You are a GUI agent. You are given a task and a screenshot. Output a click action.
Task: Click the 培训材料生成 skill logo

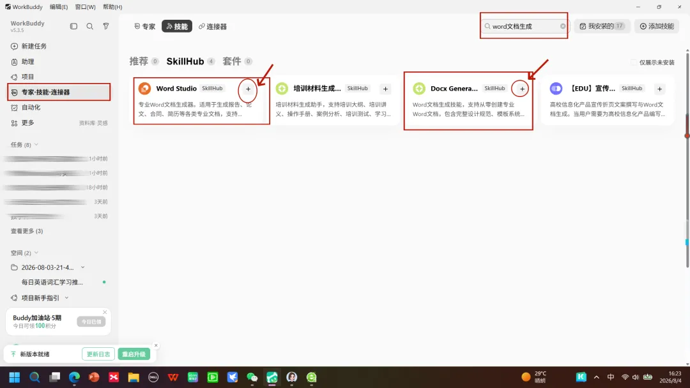click(282, 88)
